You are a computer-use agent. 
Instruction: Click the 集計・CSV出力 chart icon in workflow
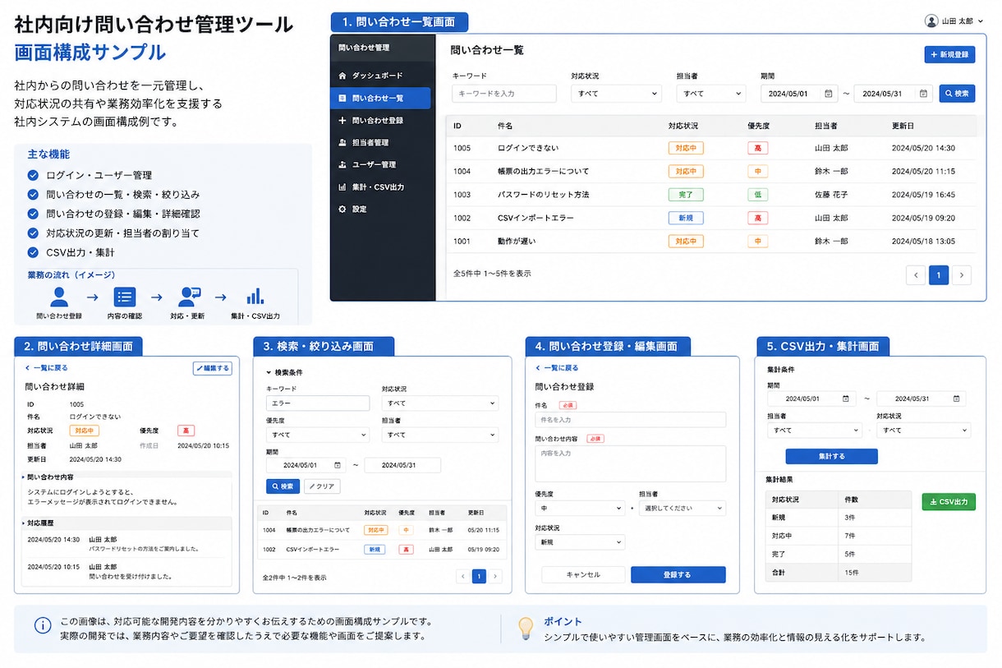pyautogui.click(x=255, y=297)
